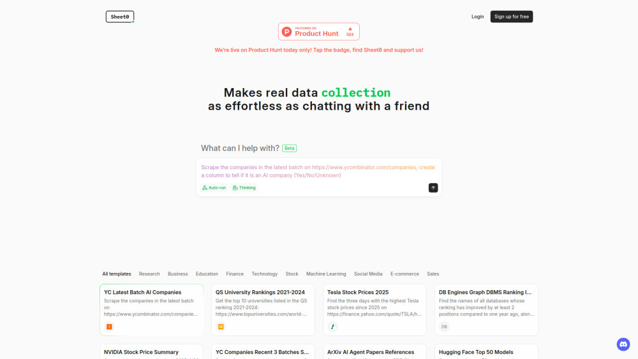Screen dimensions: 638x359
Task: Click the QS source icon on rankings card
Action: [221, 326]
